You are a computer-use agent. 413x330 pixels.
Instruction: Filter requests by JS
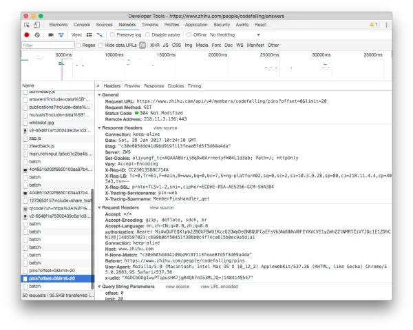pyautogui.click(x=165, y=45)
